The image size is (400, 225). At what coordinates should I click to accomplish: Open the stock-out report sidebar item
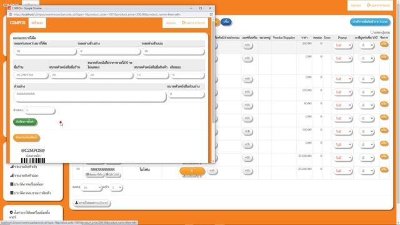click(x=24, y=176)
